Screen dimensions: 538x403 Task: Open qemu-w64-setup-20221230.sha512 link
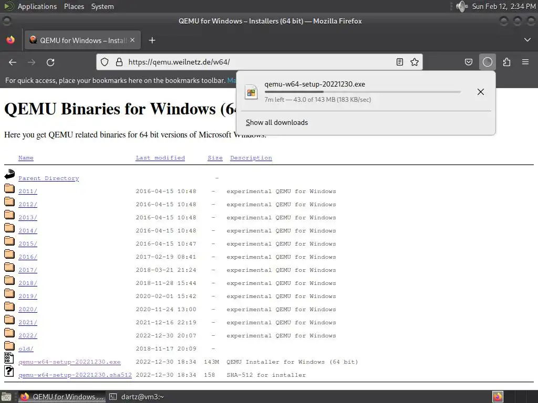[x=75, y=375]
